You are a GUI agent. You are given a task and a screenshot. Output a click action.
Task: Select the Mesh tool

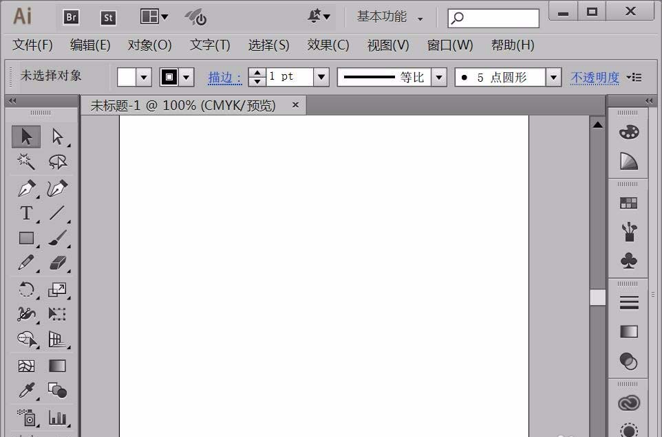click(x=26, y=366)
